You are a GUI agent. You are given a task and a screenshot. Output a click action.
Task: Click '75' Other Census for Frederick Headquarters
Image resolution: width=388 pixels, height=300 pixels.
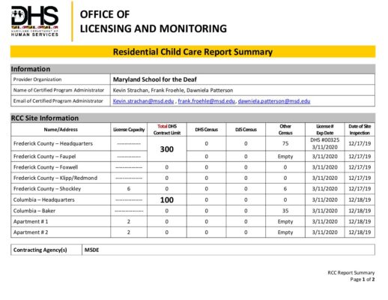point(285,143)
